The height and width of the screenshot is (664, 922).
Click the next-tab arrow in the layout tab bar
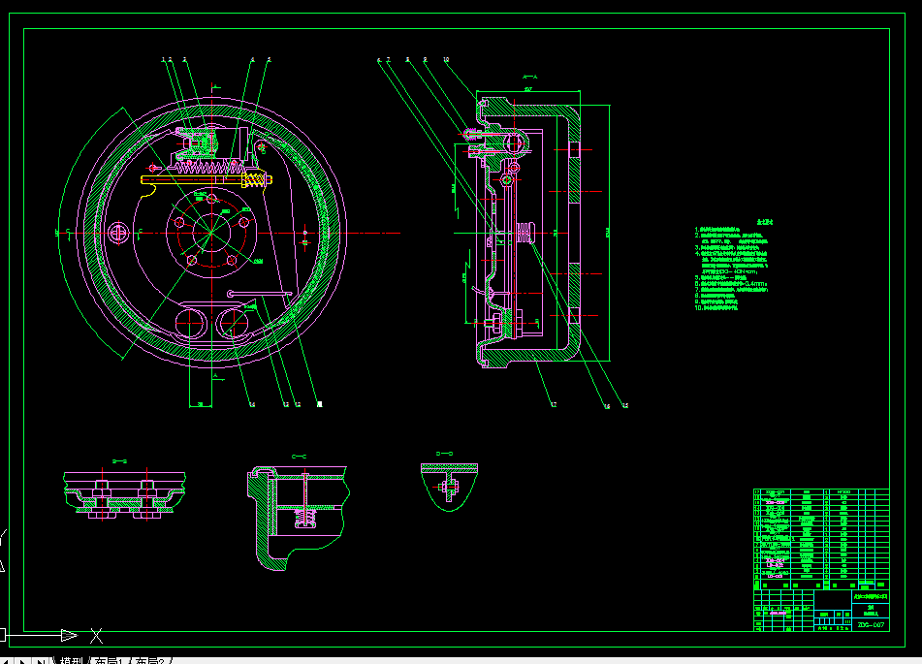[23, 660]
